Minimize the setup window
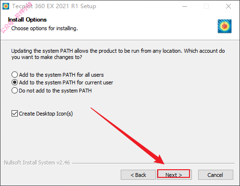The height and width of the screenshot is (186, 240). (x=185, y=6)
